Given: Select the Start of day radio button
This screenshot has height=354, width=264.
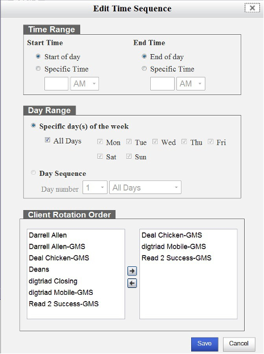Looking at the screenshot, I should click(x=38, y=56).
